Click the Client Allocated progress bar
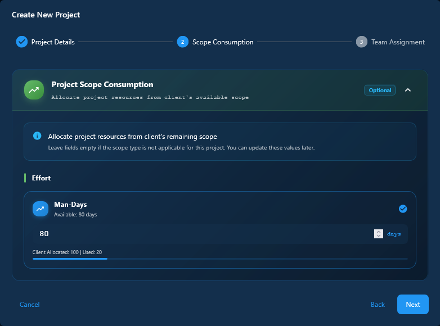Image resolution: width=440 pixels, height=326 pixels. [220, 259]
